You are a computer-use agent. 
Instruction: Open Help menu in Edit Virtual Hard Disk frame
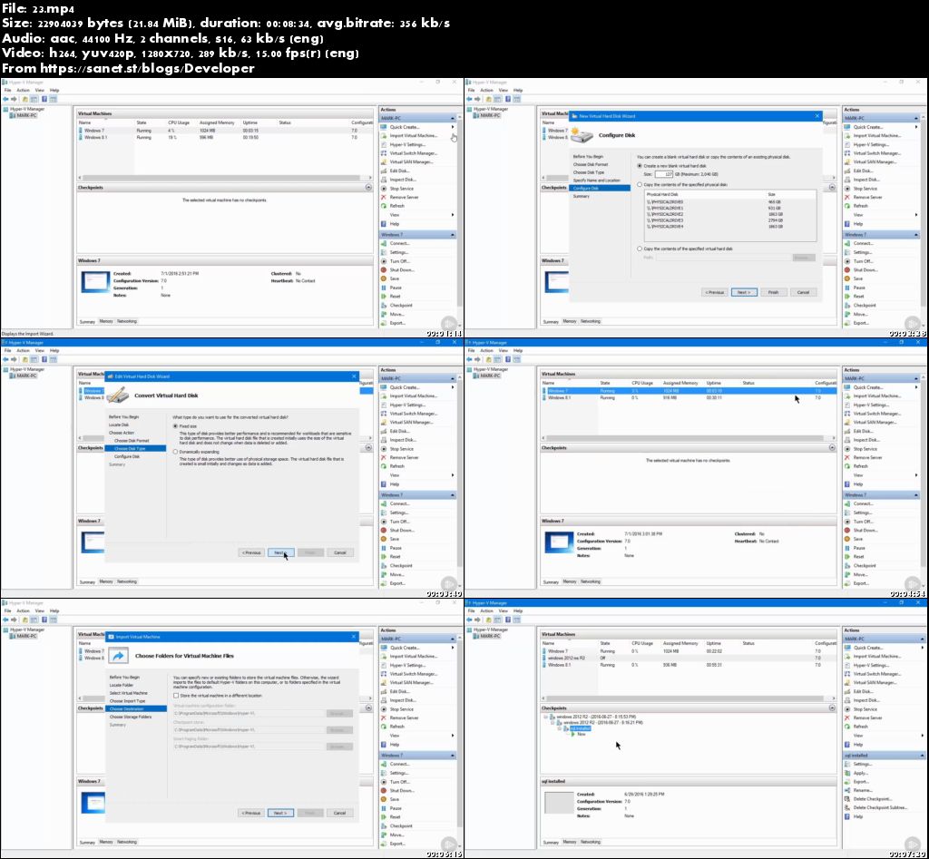pyautogui.click(x=54, y=350)
